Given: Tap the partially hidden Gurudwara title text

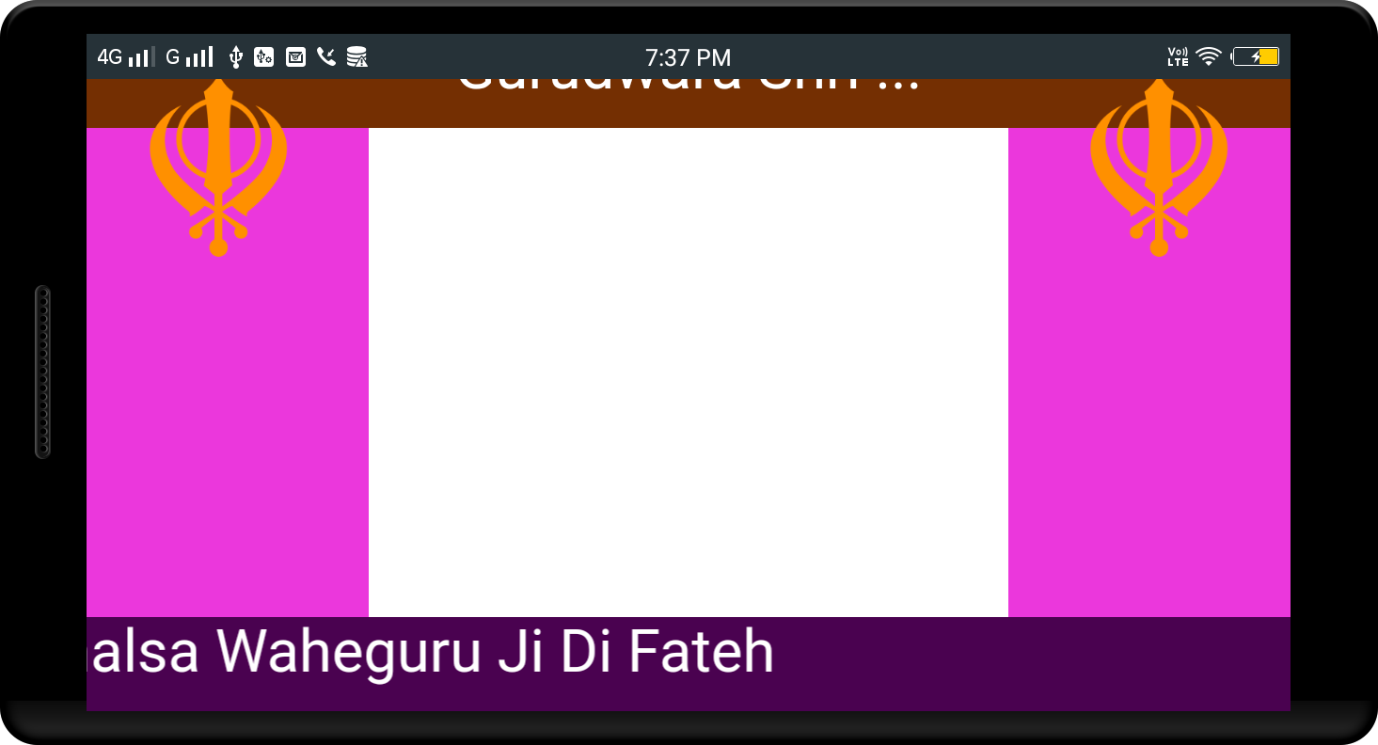Looking at the screenshot, I should (689, 85).
